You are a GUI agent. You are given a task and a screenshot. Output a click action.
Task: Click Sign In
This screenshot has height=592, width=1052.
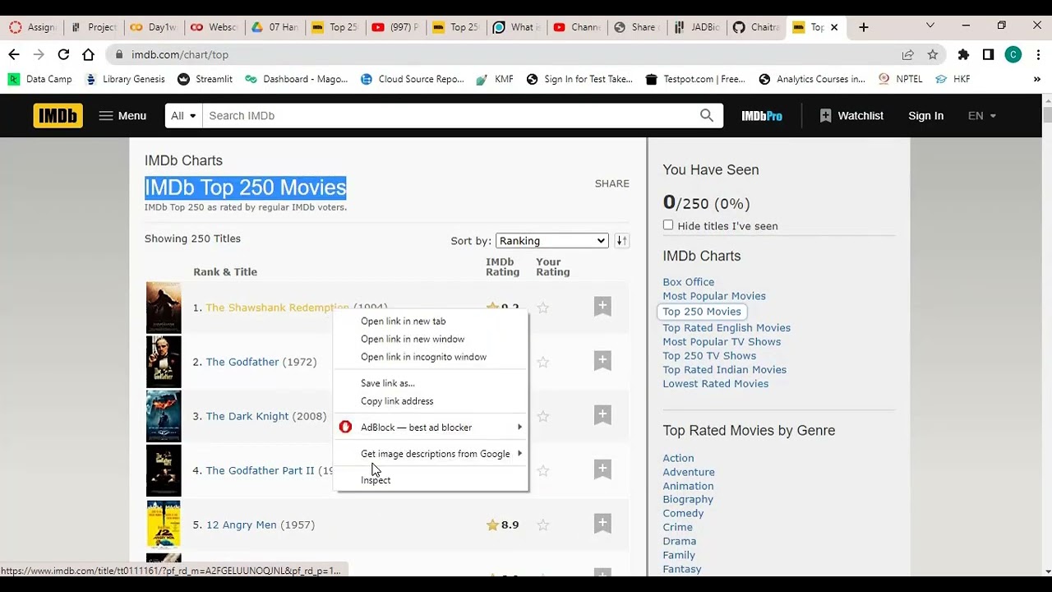(925, 116)
